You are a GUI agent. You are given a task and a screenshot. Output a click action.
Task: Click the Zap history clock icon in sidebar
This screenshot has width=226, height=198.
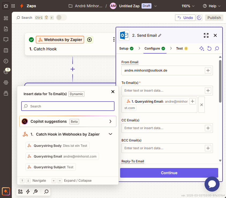click(x=6, y=61)
